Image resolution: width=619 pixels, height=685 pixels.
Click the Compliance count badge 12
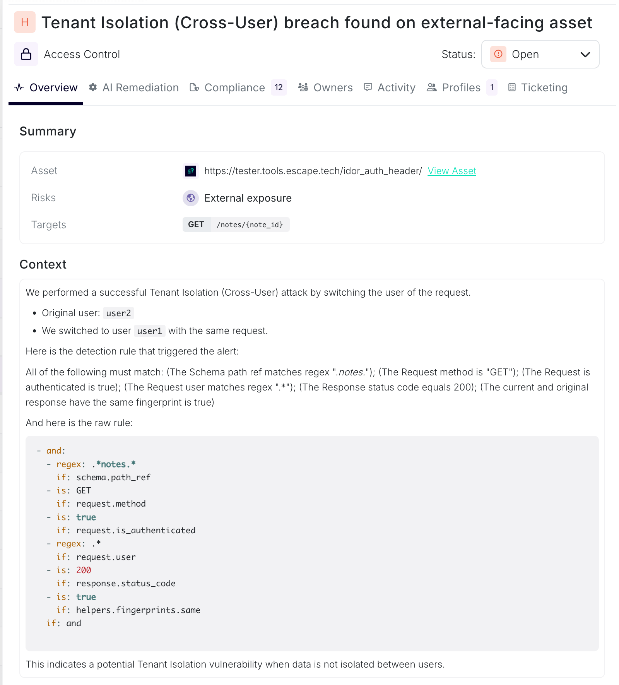pyautogui.click(x=279, y=87)
